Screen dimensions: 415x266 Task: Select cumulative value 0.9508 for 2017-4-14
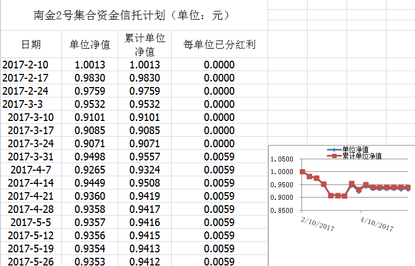pyautogui.click(x=145, y=183)
